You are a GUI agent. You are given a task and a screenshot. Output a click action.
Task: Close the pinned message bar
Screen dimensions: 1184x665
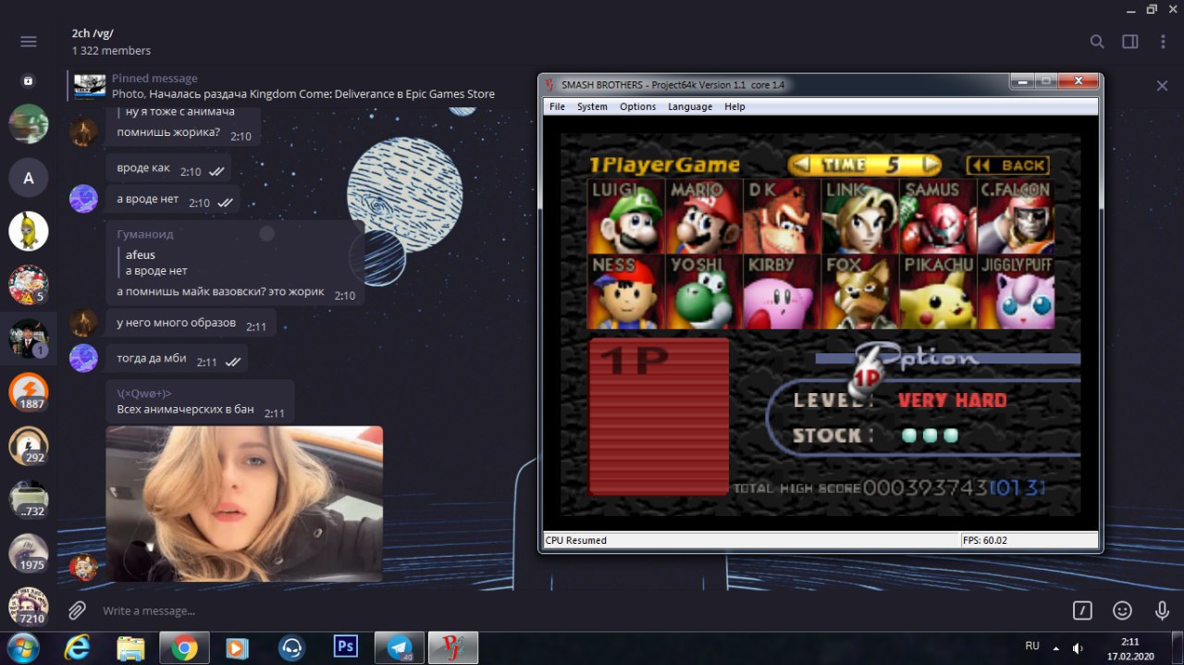coord(1162,85)
